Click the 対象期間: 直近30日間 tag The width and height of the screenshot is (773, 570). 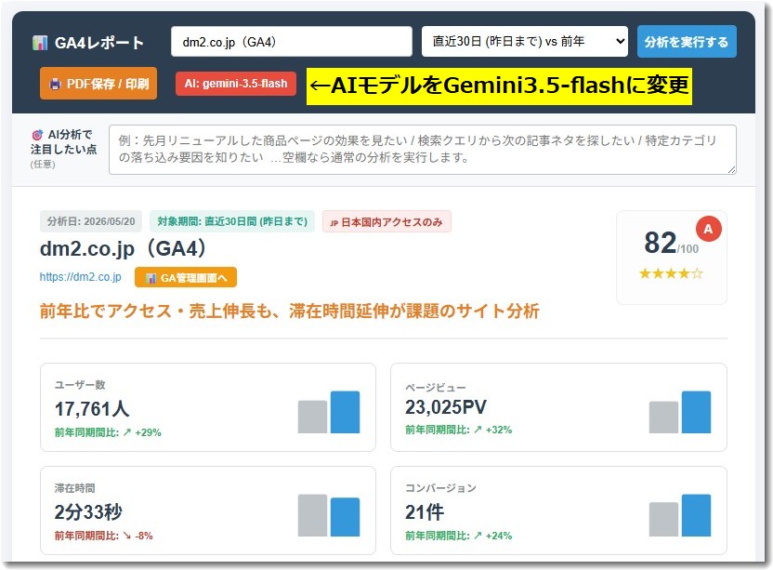click(x=232, y=221)
